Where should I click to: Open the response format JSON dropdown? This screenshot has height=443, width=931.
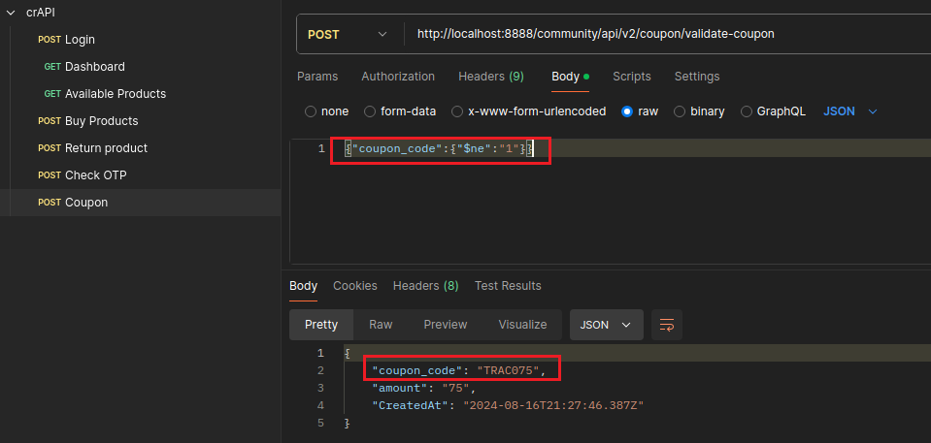[x=606, y=325]
